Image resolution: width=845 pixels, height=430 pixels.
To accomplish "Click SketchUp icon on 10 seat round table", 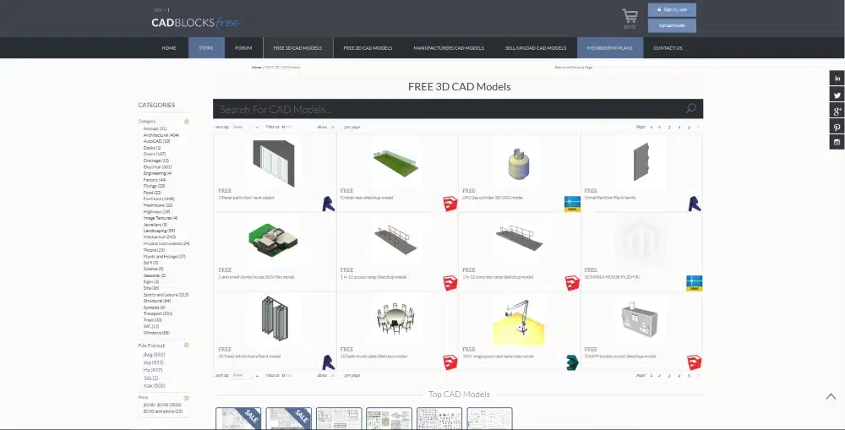I will tap(450, 362).
